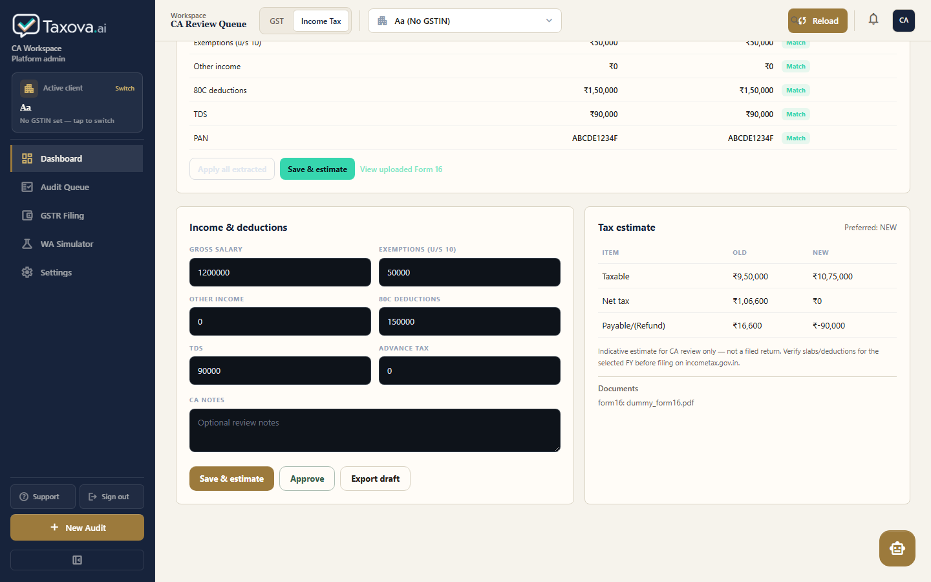Go to Dashboard in sidebar
Screen dimensions: 931x582
coord(77,158)
